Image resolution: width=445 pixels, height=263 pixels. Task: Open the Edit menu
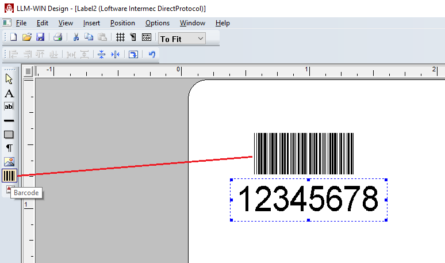[x=43, y=23]
